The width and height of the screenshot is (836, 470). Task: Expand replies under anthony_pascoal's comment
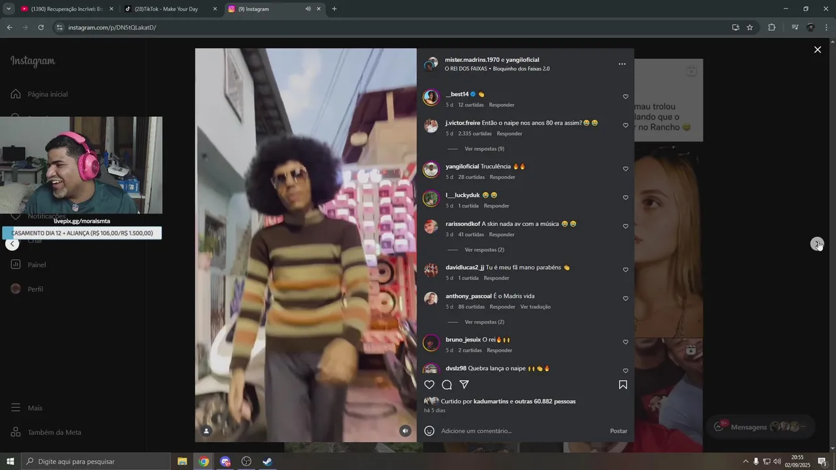484,322
